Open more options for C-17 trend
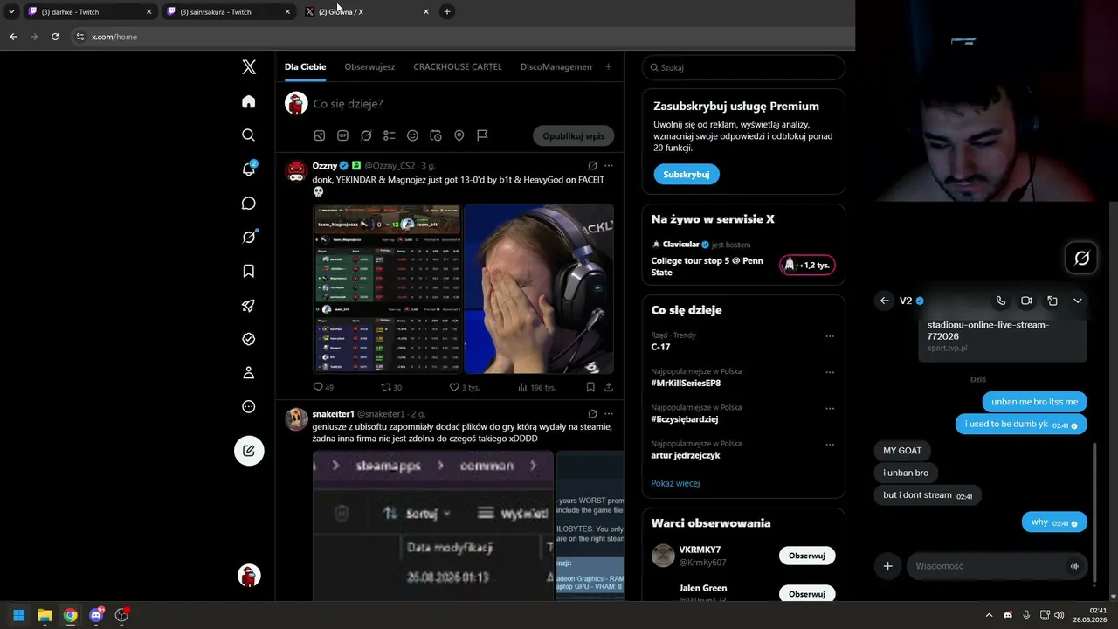This screenshot has height=629, width=1118. pos(830,335)
